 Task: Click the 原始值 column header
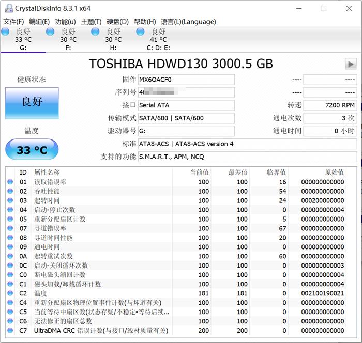[334, 173]
